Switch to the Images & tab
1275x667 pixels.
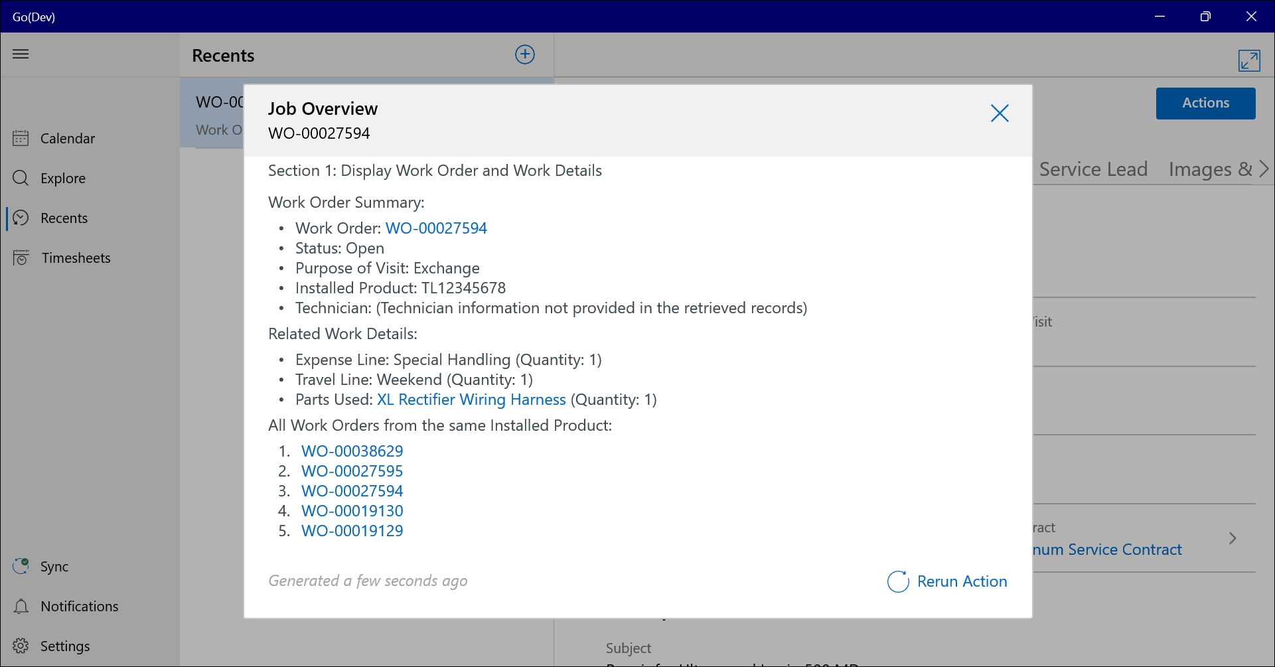coord(1210,169)
